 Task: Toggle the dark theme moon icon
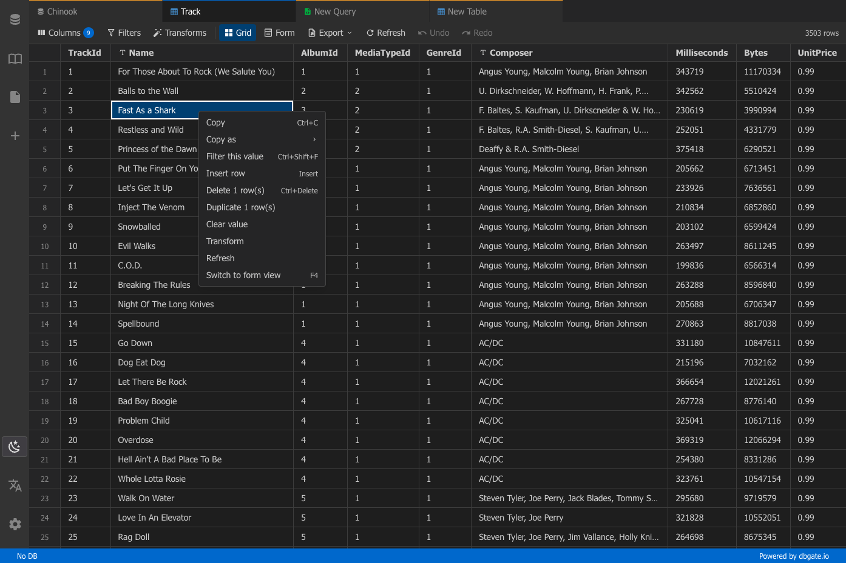tap(15, 447)
